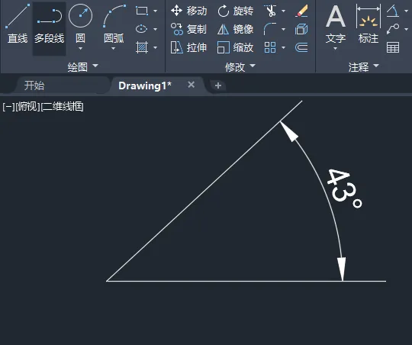Image resolution: width=412 pixels, height=345 pixels.
Task: Select the 缩放 scale command
Action: point(236,47)
